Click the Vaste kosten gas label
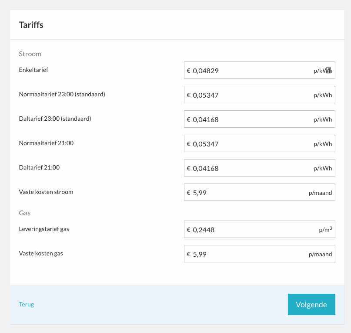Viewport: 351px width, 333px height. point(41,254)
